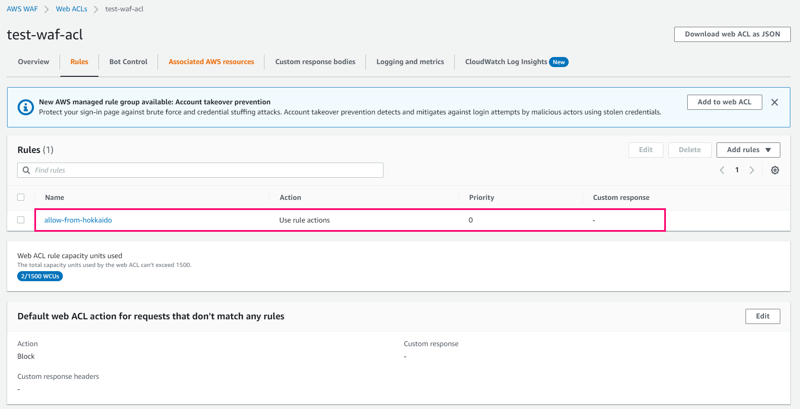Switch to Associated AWS resources tab
The image size is (800, 409).
(211, 62)
